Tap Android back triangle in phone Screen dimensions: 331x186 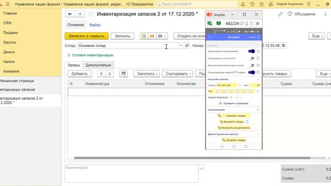[x=222, y=146]
